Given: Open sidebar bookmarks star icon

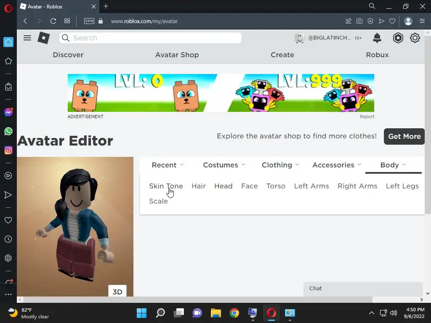Looking at the screenshot, I should point(8,61).
